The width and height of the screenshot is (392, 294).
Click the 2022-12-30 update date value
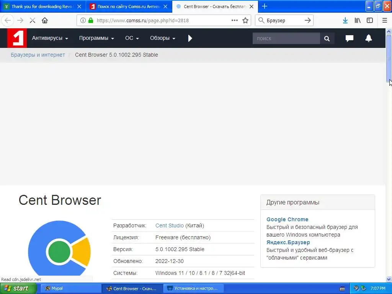tap(169, 261)
